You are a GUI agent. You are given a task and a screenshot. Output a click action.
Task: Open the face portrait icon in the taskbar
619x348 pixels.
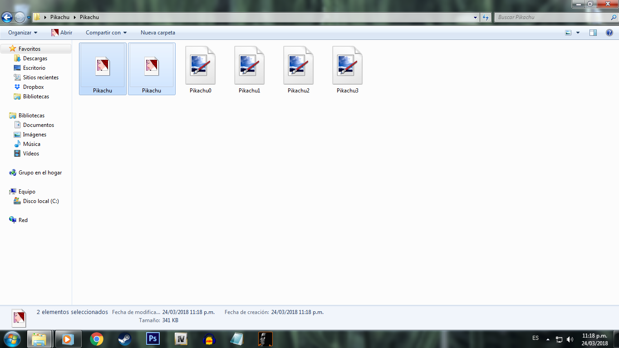coord(265,339)
